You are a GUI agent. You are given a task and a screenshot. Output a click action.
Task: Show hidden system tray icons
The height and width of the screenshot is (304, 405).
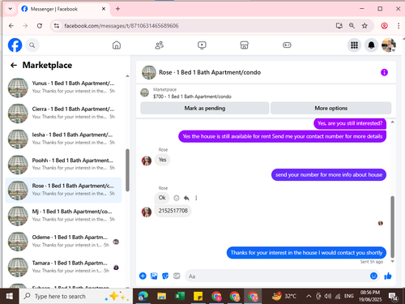pos(309,297)
